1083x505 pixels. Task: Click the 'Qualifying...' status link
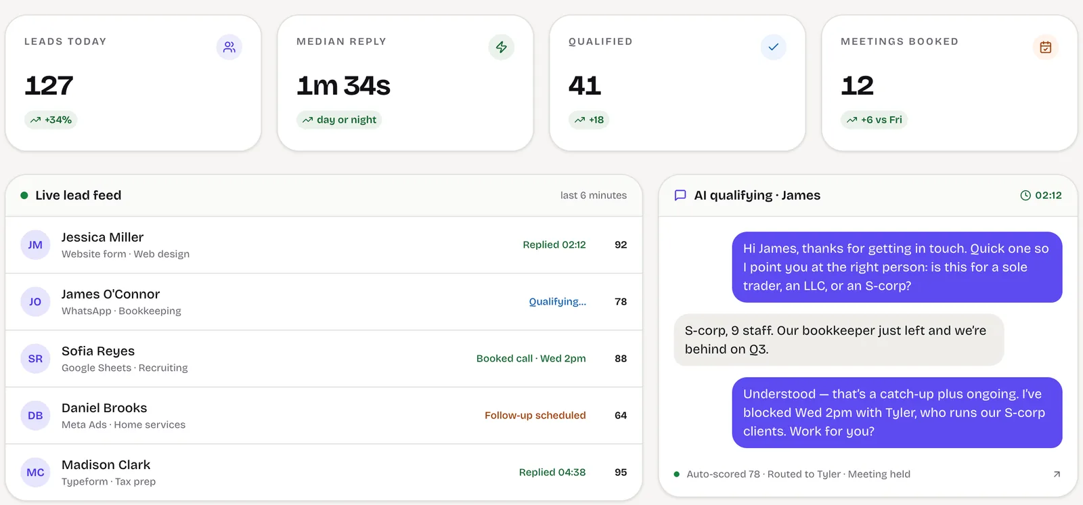point(558,302)
